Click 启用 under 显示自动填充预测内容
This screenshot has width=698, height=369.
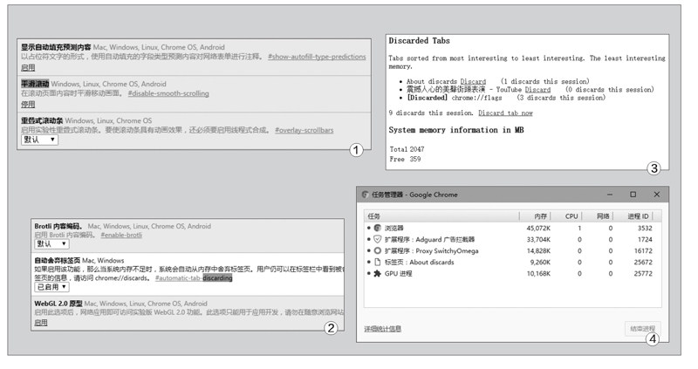[x=28, y=68]
